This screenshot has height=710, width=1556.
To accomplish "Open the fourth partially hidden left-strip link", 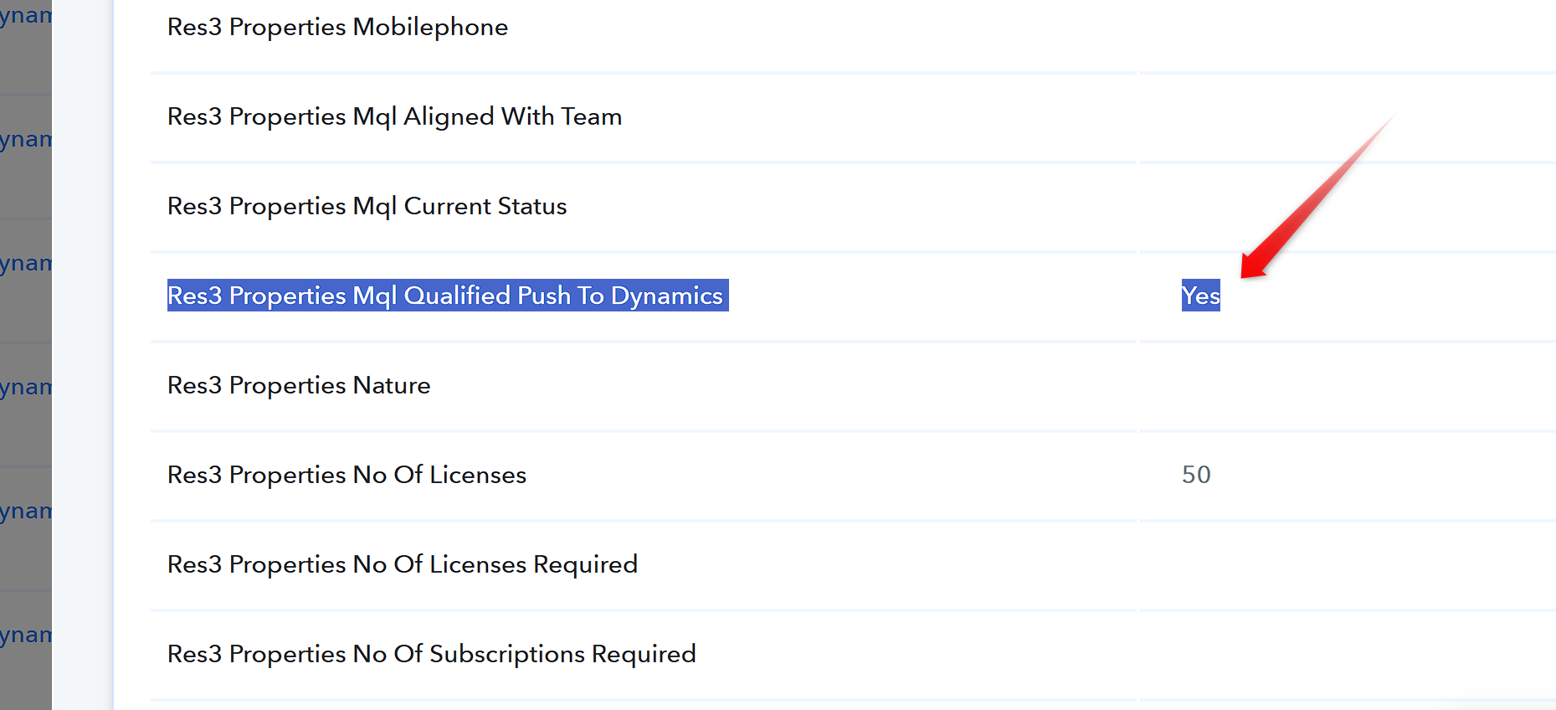I will pos(26,387).
